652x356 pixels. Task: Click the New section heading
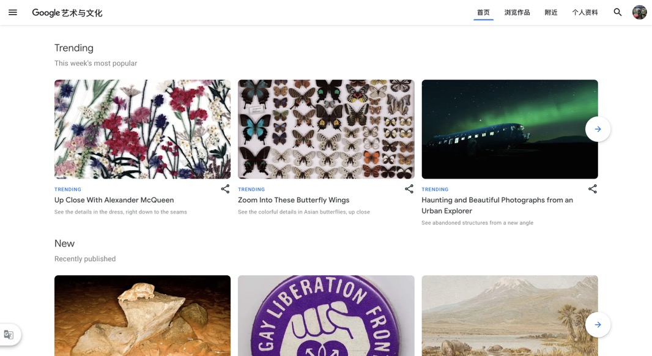64,243
